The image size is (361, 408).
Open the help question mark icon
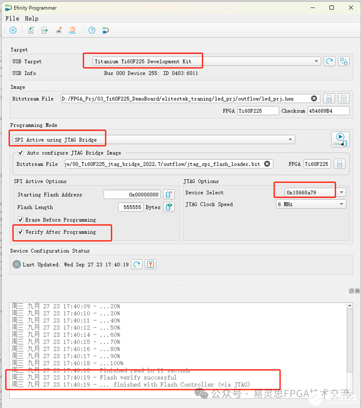pos(92,30)
